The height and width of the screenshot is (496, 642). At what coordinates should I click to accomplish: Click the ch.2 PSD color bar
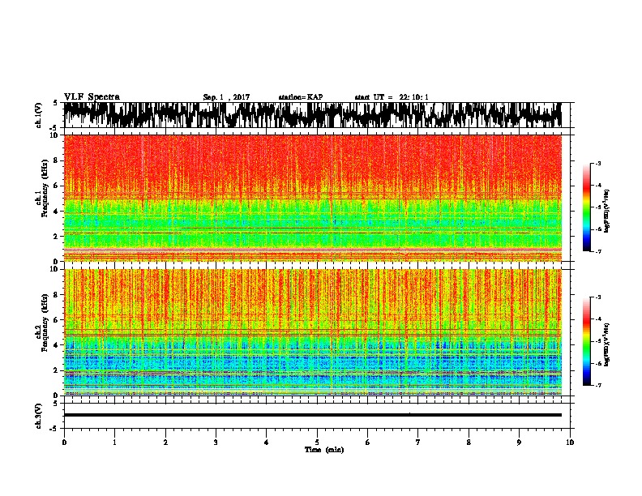point(587,341)
